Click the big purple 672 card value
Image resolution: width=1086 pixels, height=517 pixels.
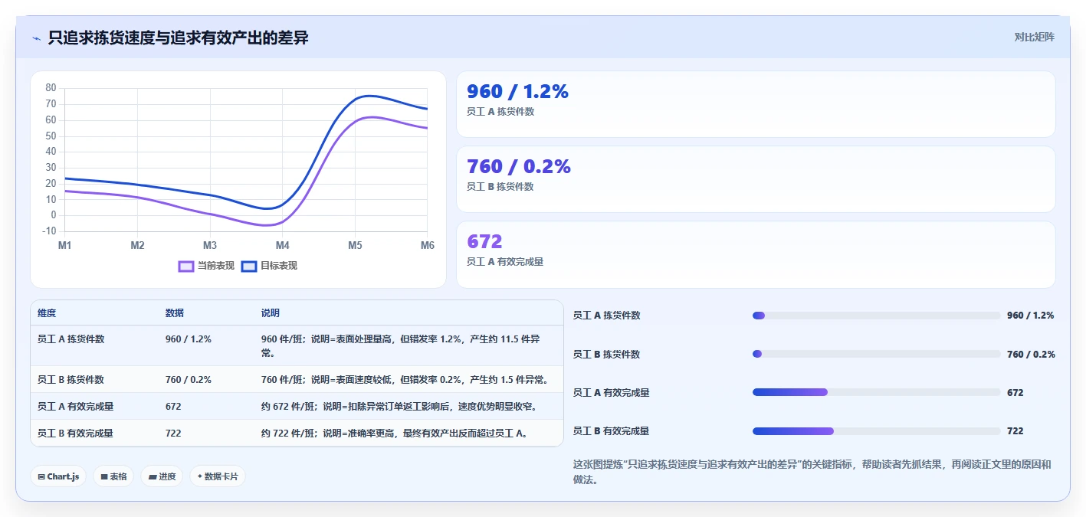coord(484,242)
